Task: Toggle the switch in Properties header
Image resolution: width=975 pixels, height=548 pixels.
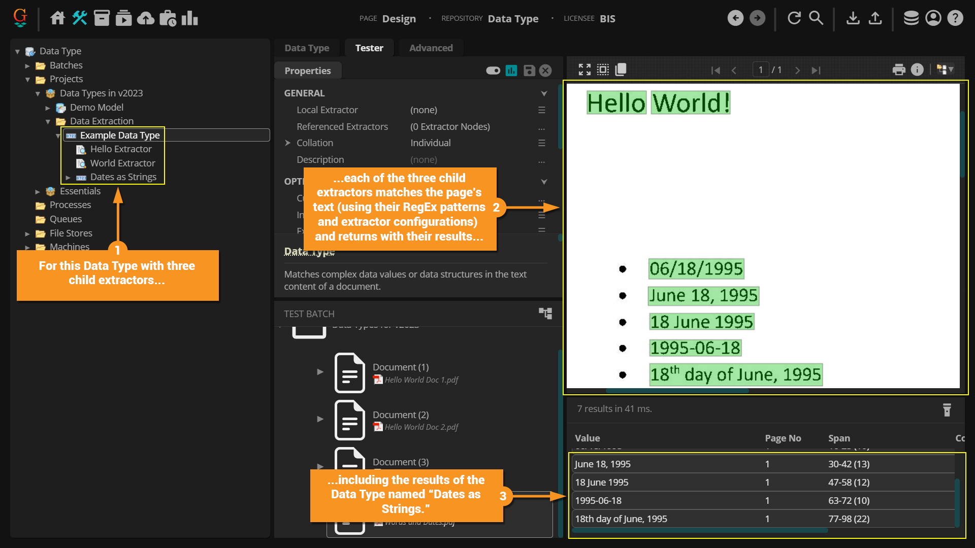Action: (x=493, y=71)
